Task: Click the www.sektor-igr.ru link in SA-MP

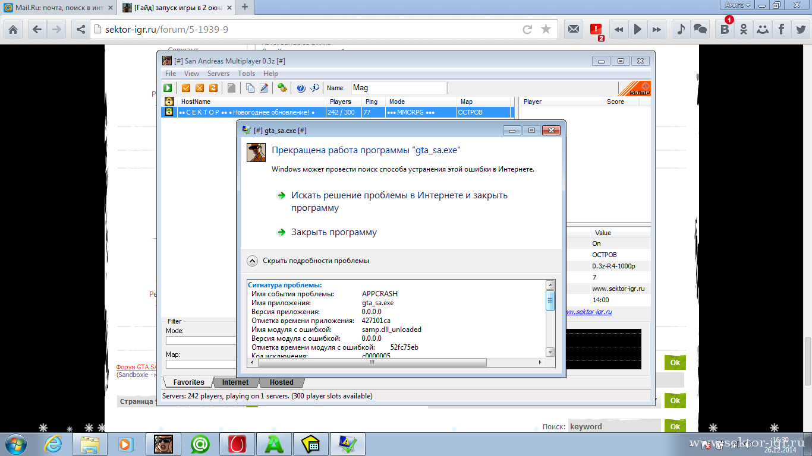Action: tap(587, 312)
